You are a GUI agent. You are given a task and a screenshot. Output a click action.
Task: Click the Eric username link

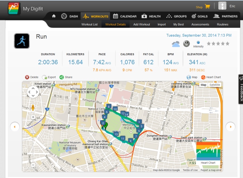click(x=232, y=6)
